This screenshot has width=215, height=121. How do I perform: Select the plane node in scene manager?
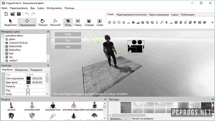pos(12,39)
